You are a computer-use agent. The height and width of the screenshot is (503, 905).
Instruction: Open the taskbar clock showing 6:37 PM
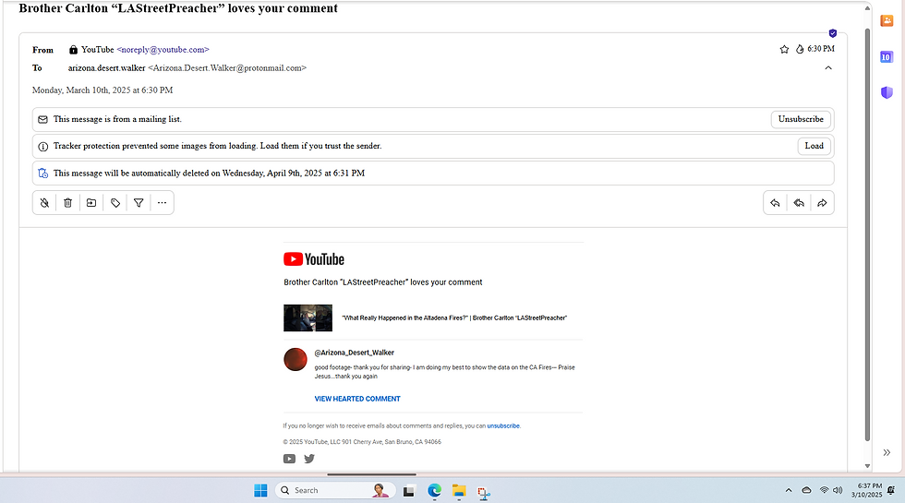869,490
